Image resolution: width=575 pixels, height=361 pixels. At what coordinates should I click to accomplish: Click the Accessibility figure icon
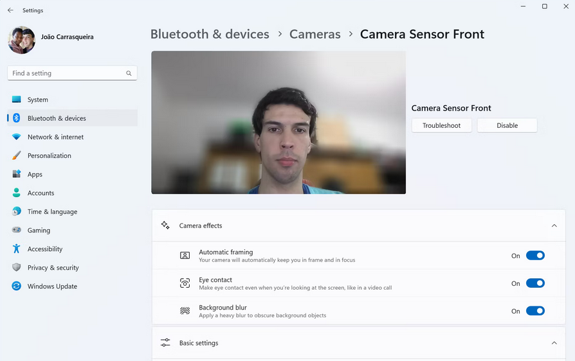(x=17, y=249)
